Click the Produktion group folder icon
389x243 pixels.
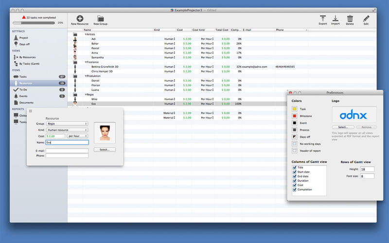(x=75, y=76)
